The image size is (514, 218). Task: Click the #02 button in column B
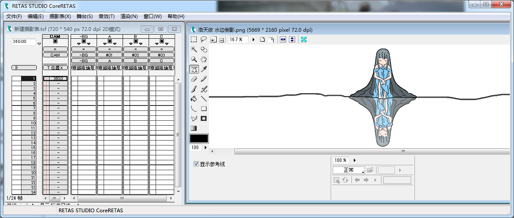(136, 55)
